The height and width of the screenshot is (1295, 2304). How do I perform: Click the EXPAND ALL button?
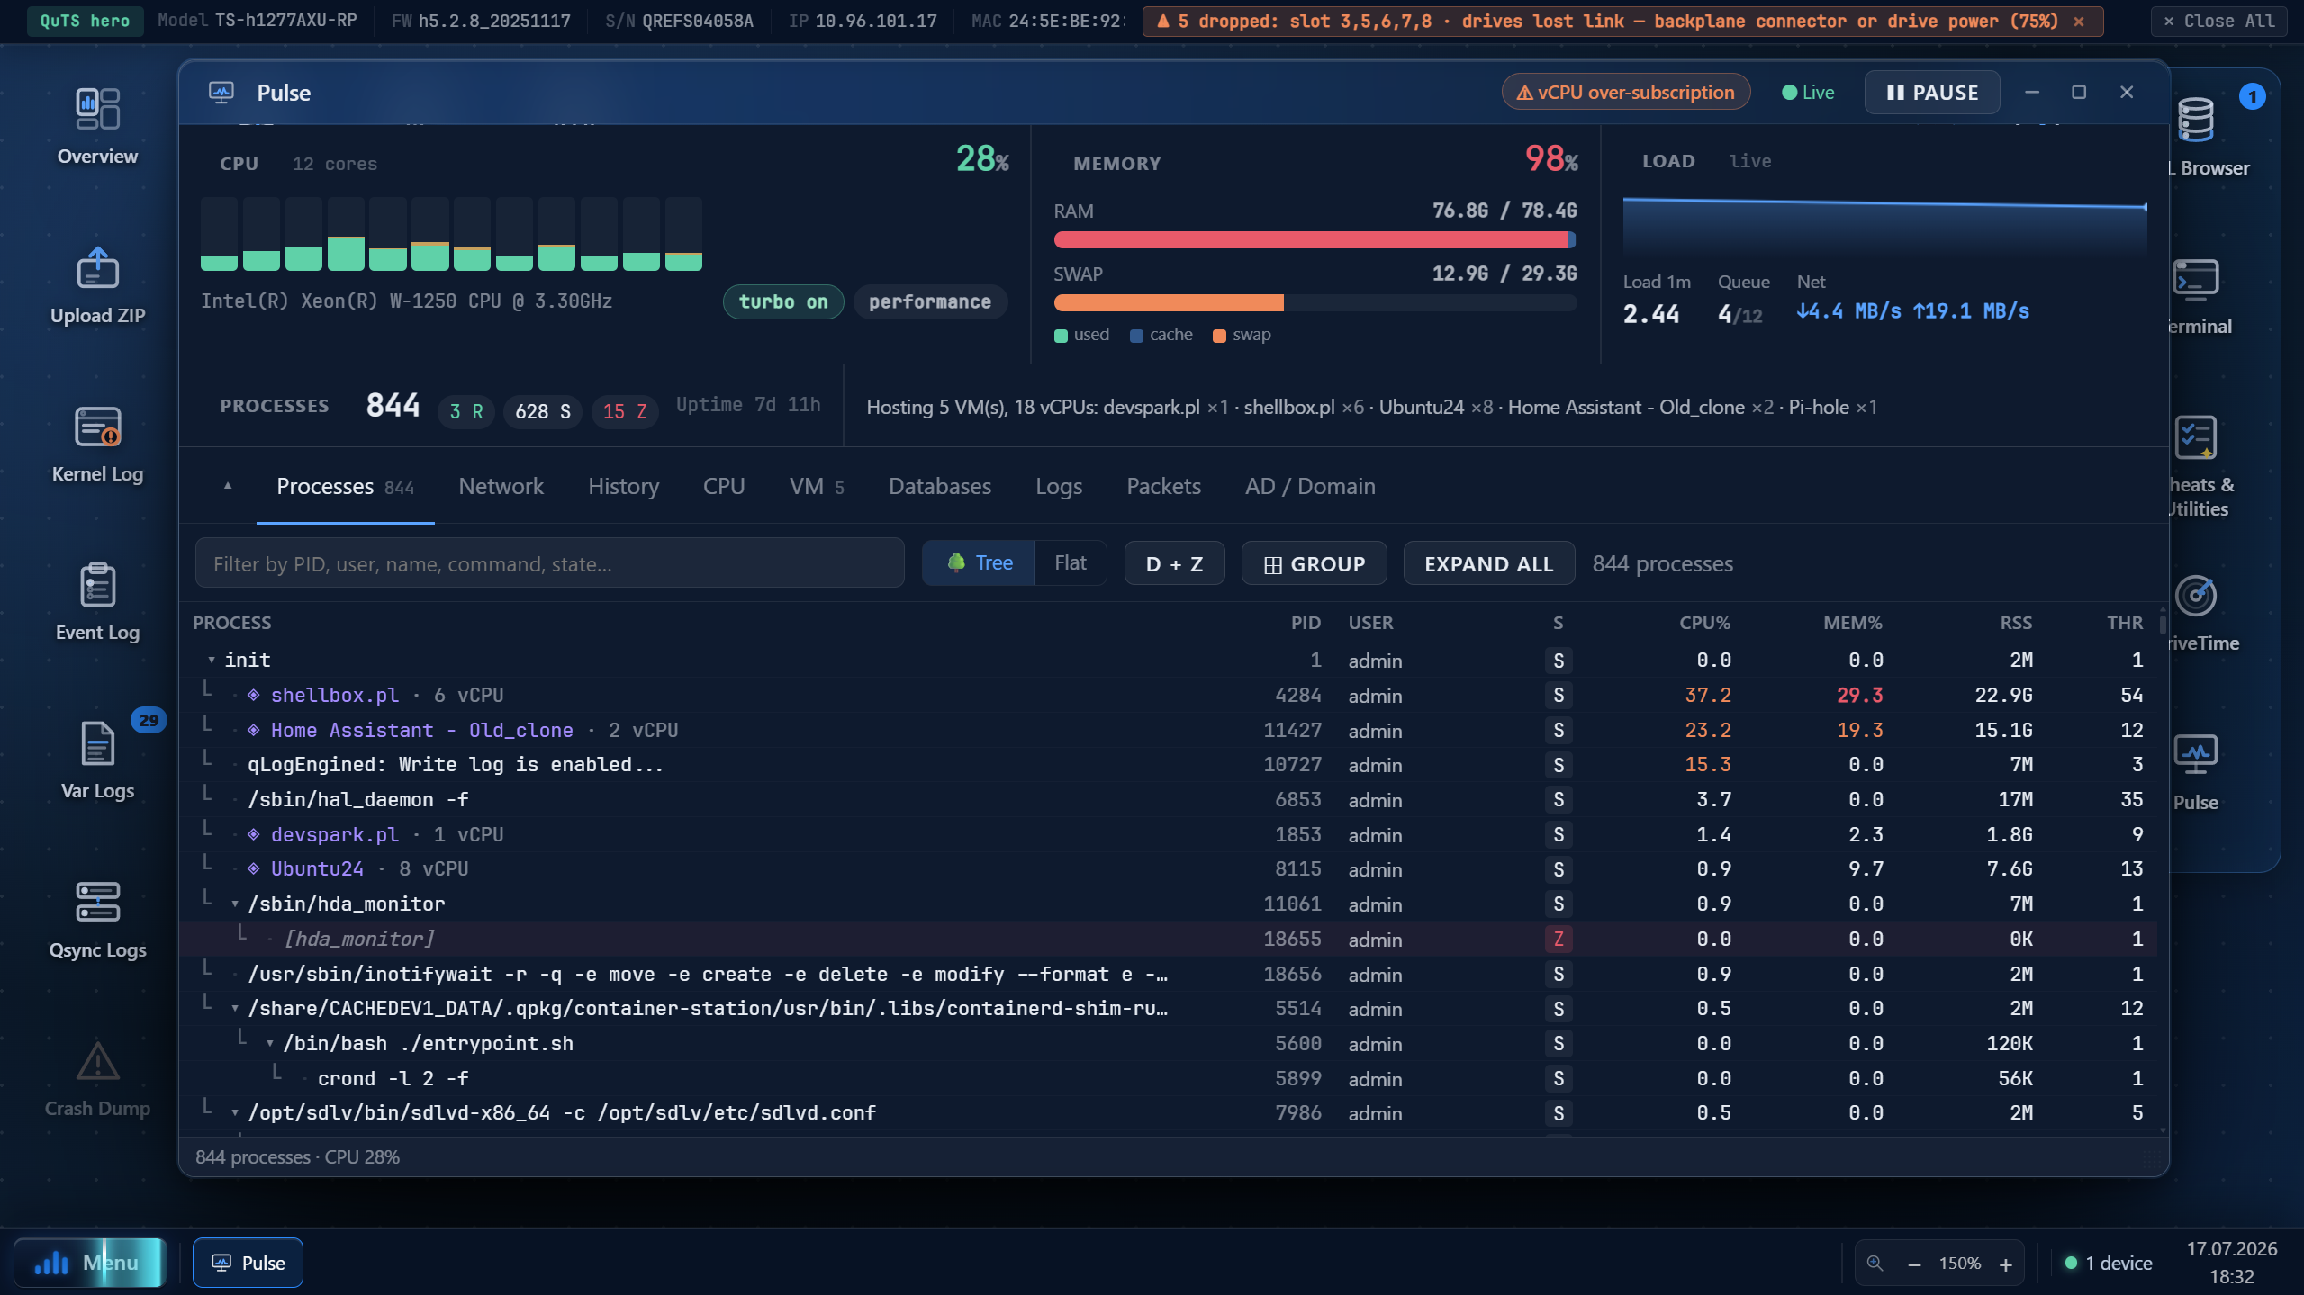[x=1489, y=563]
